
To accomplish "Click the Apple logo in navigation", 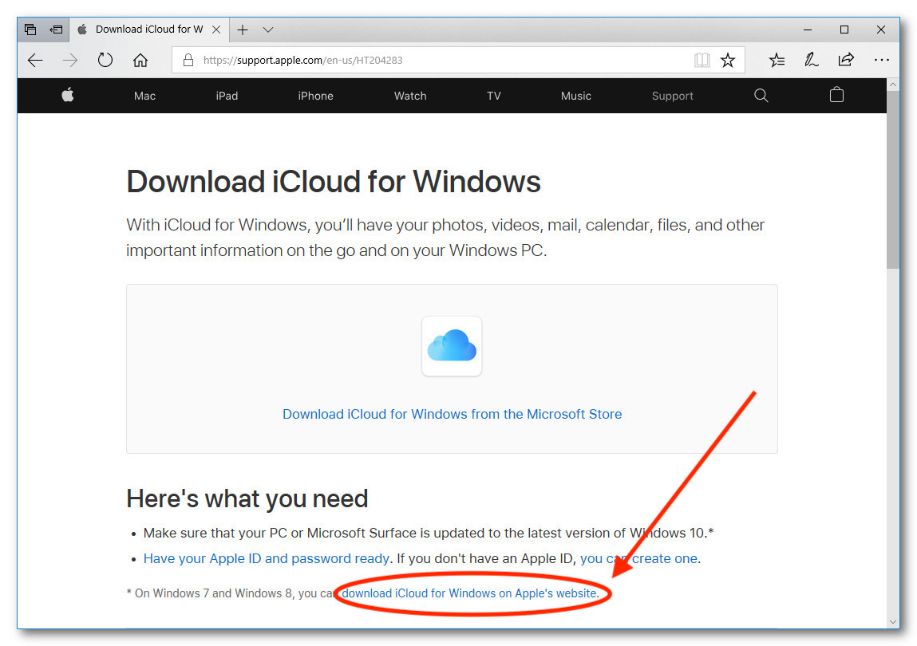I will pyautogui.click(x=68, y=96).
